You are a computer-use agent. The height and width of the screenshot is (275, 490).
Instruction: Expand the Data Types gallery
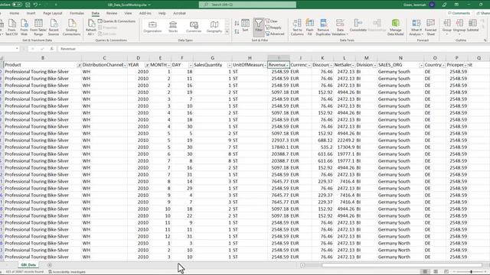click(x=227, y=31)
